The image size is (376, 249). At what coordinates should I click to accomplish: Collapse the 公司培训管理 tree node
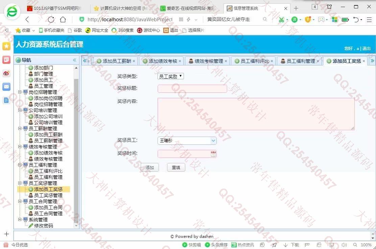(x=20, y=110)
